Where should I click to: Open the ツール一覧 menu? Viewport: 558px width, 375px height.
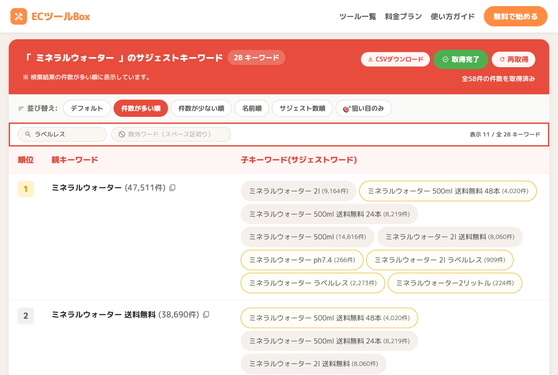pyautogui.click(x=357, y=17)
